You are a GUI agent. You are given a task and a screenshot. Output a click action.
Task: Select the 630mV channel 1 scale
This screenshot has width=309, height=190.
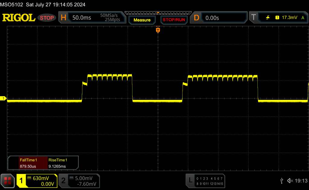[x=41, y=178]
